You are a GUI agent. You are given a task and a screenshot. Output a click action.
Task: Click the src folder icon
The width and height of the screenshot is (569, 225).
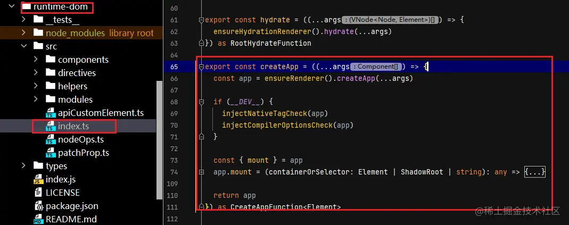point(38,46)
